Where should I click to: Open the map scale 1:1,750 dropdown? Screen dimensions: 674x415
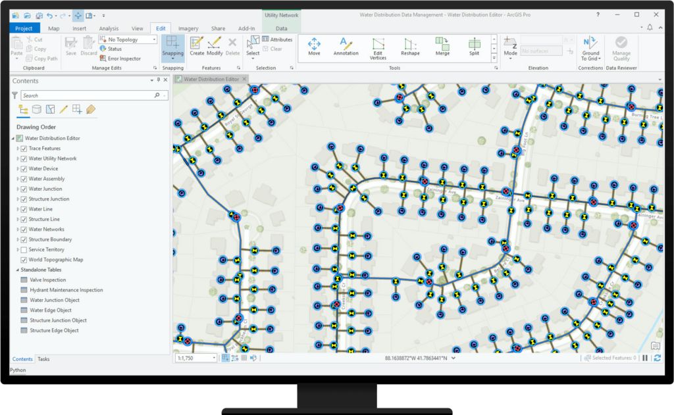[214, 358]
